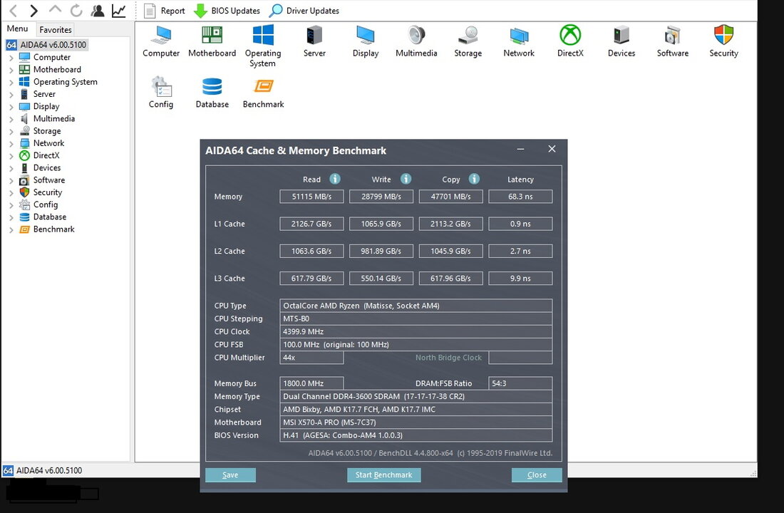Select Benchmark in the sidebar tree

pyautogui.click(x=53, y=229)
